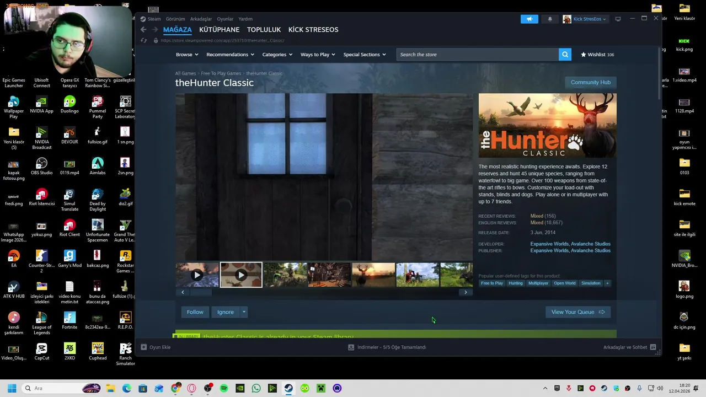706x397 pixels.
Task: Click the İndirmeler download status icon
Action: point(351,347)
